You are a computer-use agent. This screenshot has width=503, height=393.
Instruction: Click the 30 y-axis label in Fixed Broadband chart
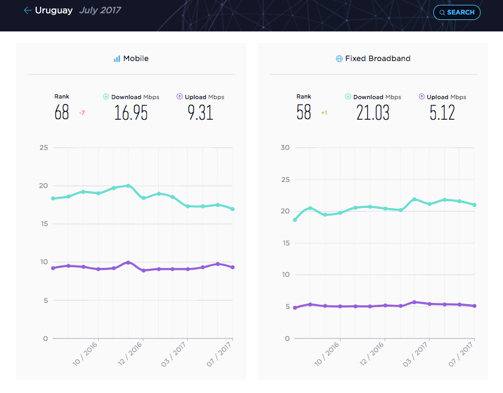tap(285, 148)
